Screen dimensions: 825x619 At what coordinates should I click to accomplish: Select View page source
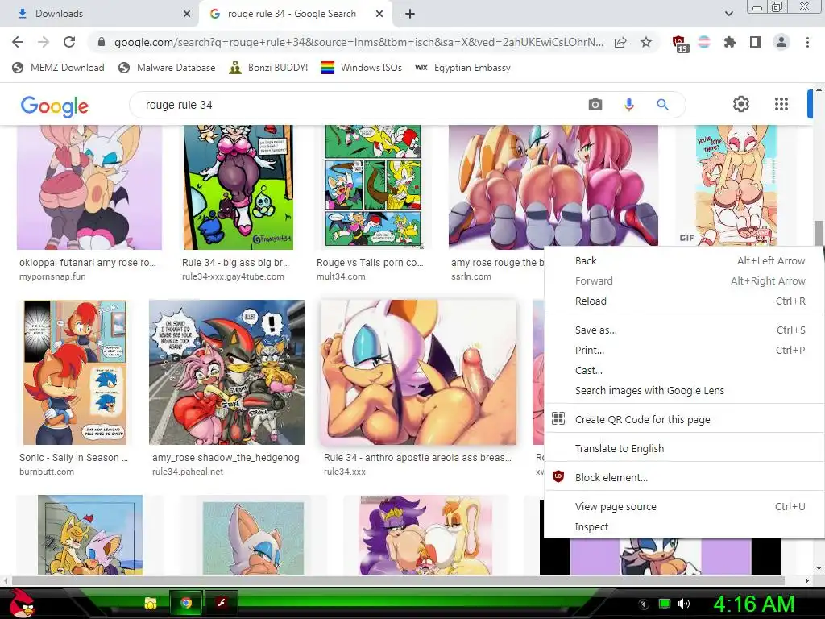685,506
